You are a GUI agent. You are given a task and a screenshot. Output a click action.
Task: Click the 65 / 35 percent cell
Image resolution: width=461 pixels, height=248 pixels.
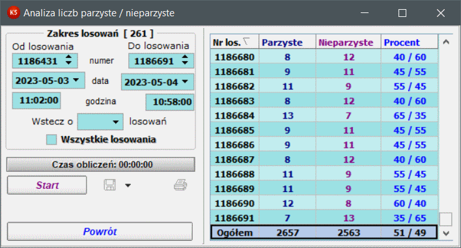[410, 115]
